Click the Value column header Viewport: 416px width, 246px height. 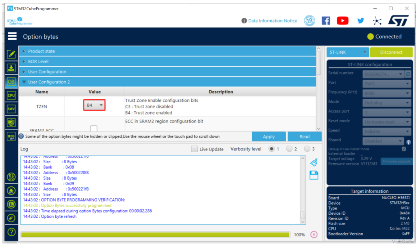(x=94, y=92)
